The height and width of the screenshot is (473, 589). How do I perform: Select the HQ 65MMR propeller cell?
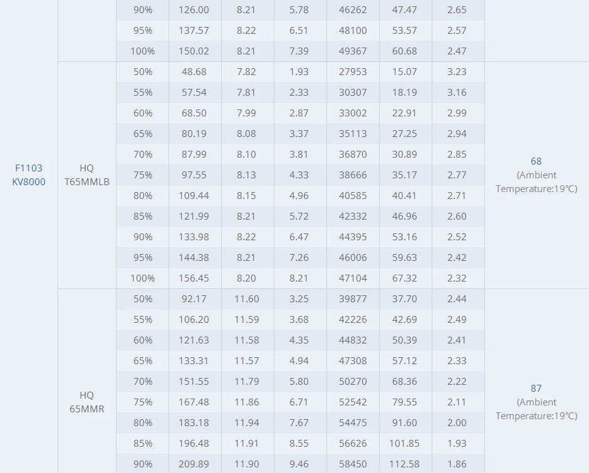click(86, 402)
